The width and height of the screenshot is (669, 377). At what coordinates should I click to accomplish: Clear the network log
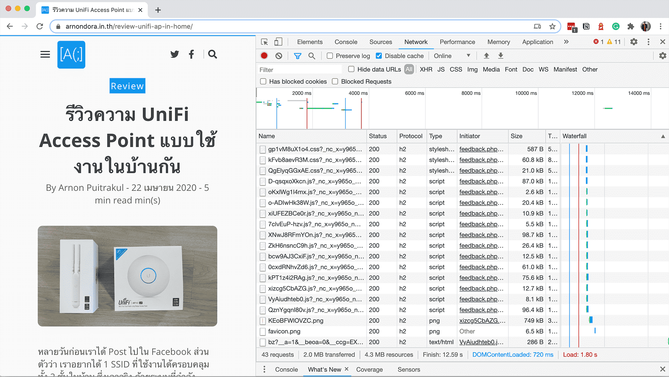click(x=279, y=56)
